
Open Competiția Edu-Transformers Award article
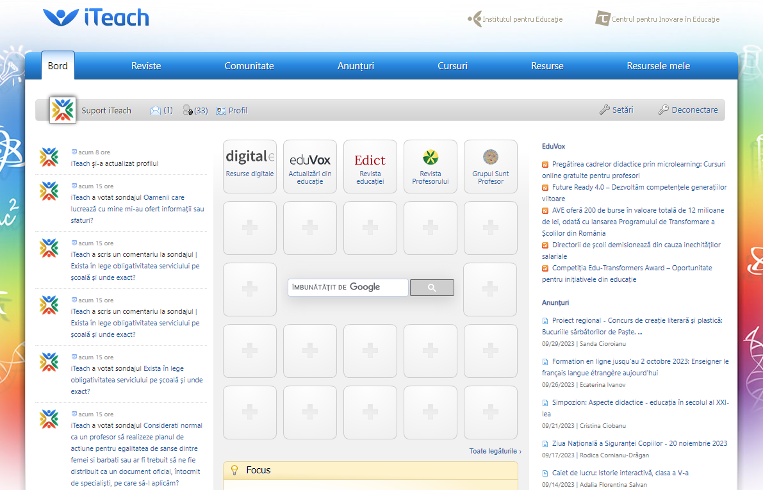click(627, 274)
